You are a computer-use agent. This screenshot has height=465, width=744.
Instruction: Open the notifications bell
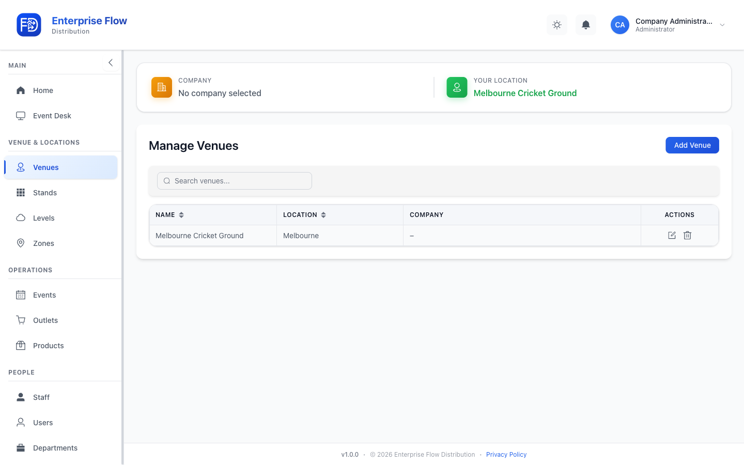586,25
